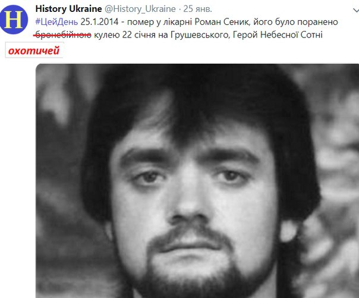Click the date 25.1.2014 in tweet text
Image resolution: width=359 pixels, height=298 pixels.
(x=100, y=22)
